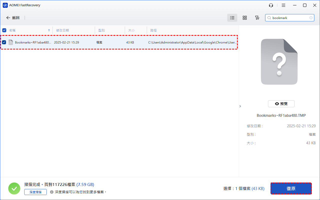This screenshot has height=200, width=320.
Task: Switch to grid thumbnail view
Action: (245, 18)
